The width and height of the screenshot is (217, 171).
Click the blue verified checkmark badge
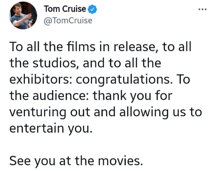(x=92, y=9)
